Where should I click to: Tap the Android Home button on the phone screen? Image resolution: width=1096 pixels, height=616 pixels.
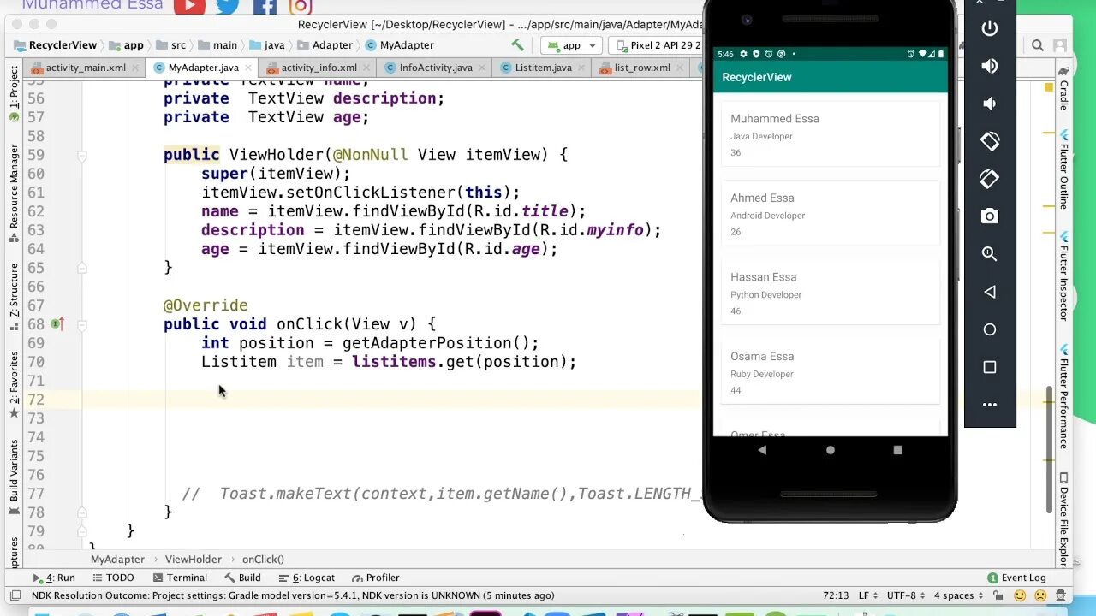[830, 449]
